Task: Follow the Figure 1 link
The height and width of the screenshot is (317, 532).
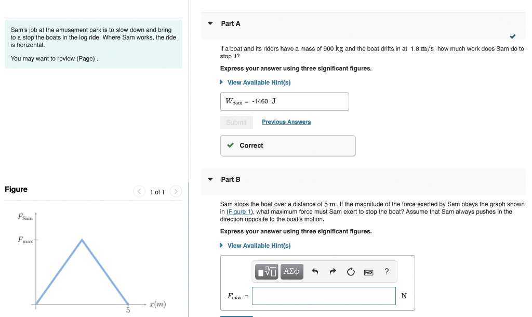Action: click(x=240, y=212)
